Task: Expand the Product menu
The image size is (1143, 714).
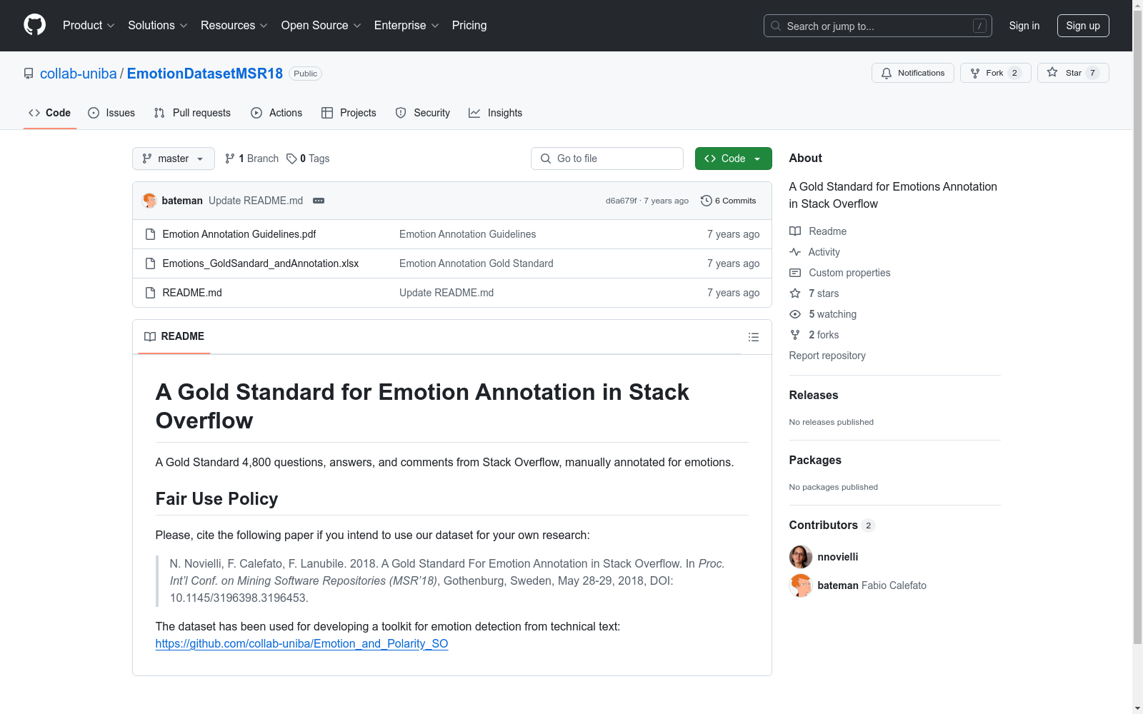Action: 89,26
